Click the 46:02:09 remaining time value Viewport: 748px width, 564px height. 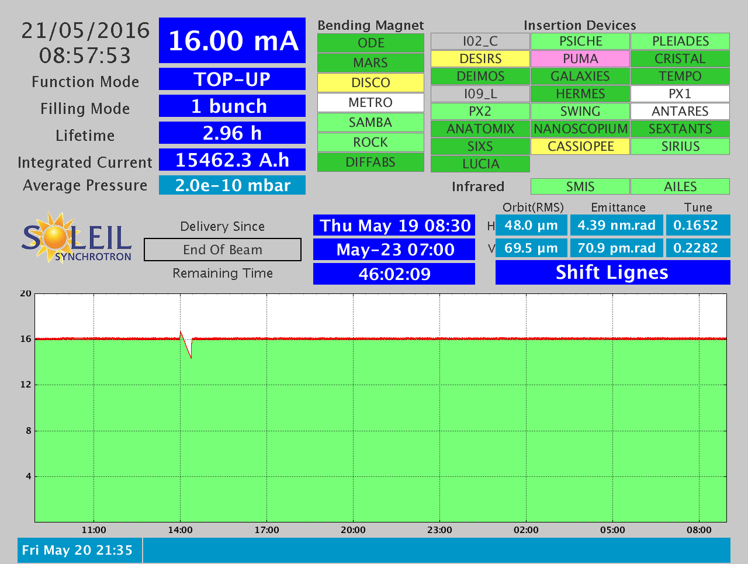(x=394, y=274)
